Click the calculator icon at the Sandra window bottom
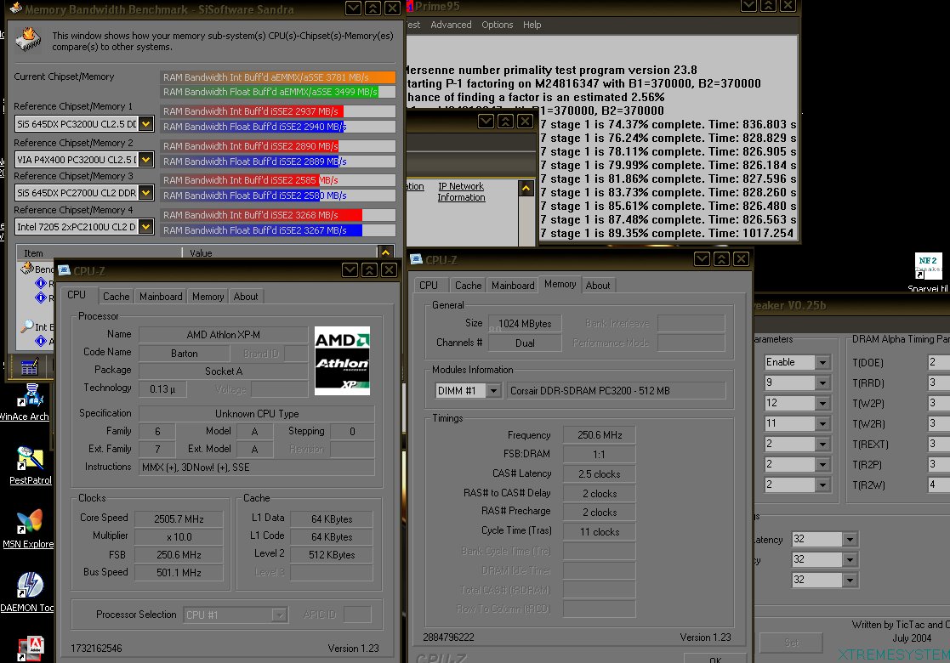The width and height of the screenshot is (950, 663). click(x=29, y=367)
